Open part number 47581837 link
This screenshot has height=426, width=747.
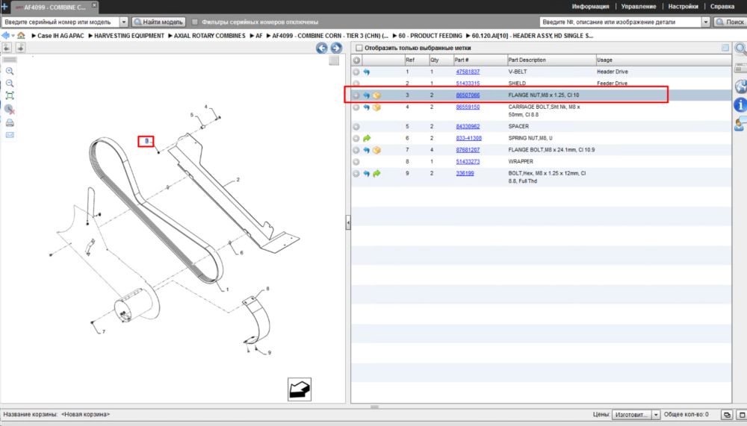pyautogui.click(x=468, y=72)
